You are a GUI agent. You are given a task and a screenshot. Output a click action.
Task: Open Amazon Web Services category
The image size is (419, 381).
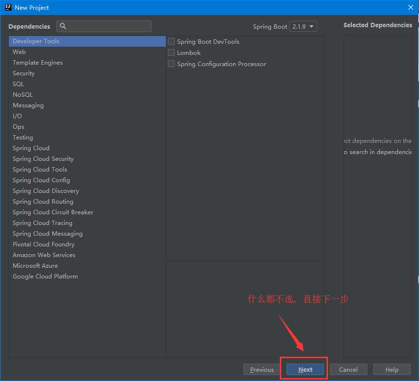pos(88,255)
